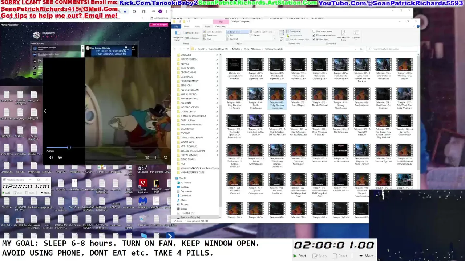Open the File menu tab
This screenshot has width=465, height=261.
pos(176,26)
